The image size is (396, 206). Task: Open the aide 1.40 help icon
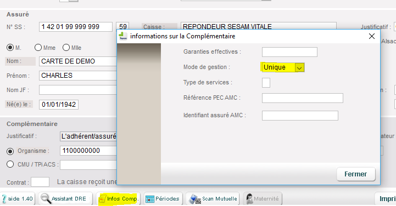tap(4, 199)
